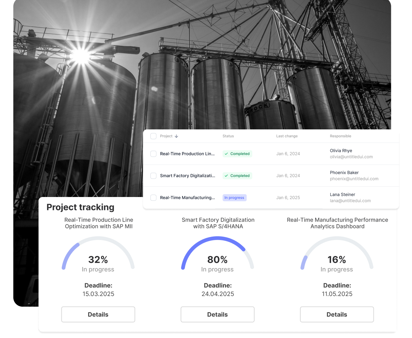The width and height of the screenshot is (412, 338).
Task: Check the Real-Time Manufacturing... row checkbox
Action: pyautogui.click(x=153, y=198)
